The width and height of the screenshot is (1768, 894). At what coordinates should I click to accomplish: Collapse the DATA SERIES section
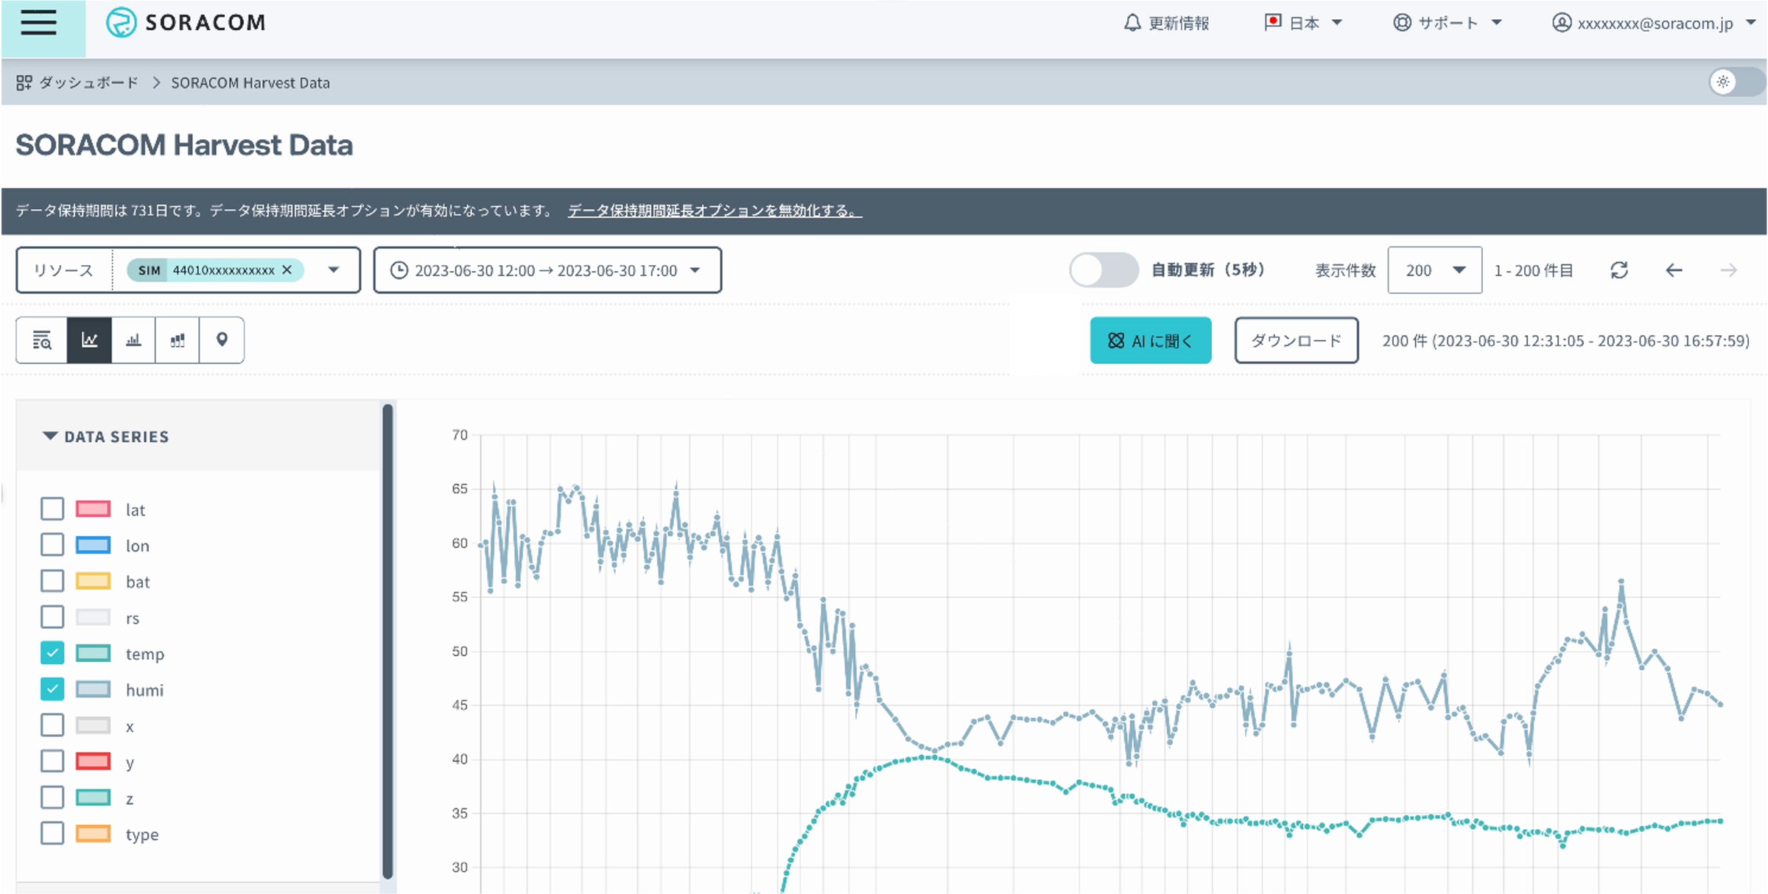click(x=50, y=436)
